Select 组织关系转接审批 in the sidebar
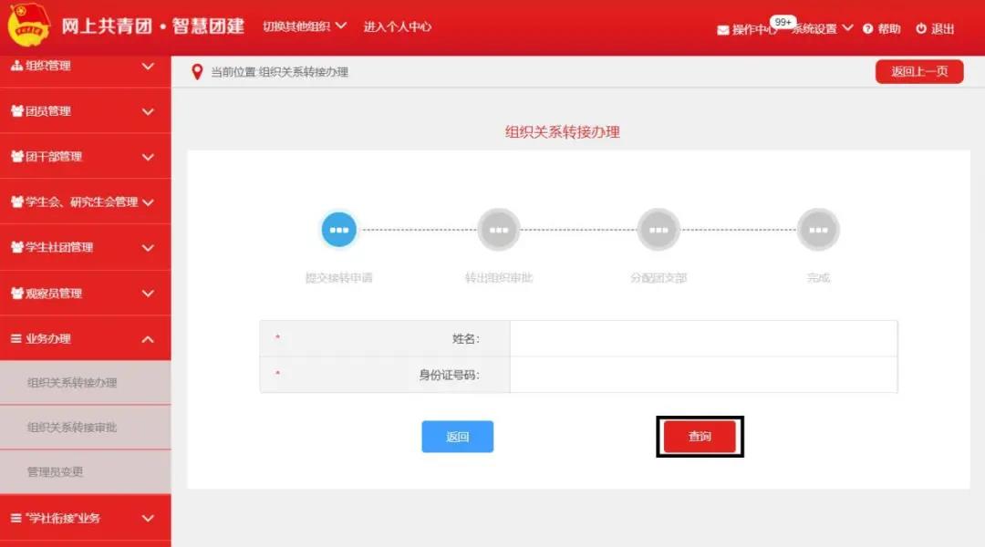 tap(72, 428)
